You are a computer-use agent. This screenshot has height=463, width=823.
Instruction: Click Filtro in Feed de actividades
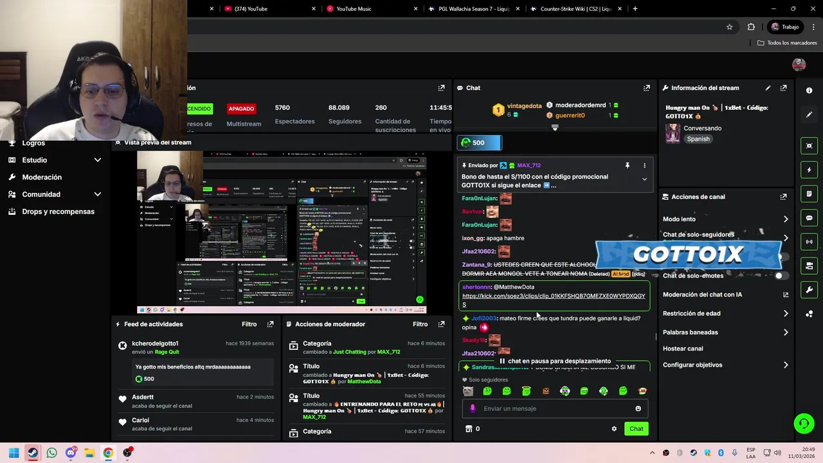[249, 324]
